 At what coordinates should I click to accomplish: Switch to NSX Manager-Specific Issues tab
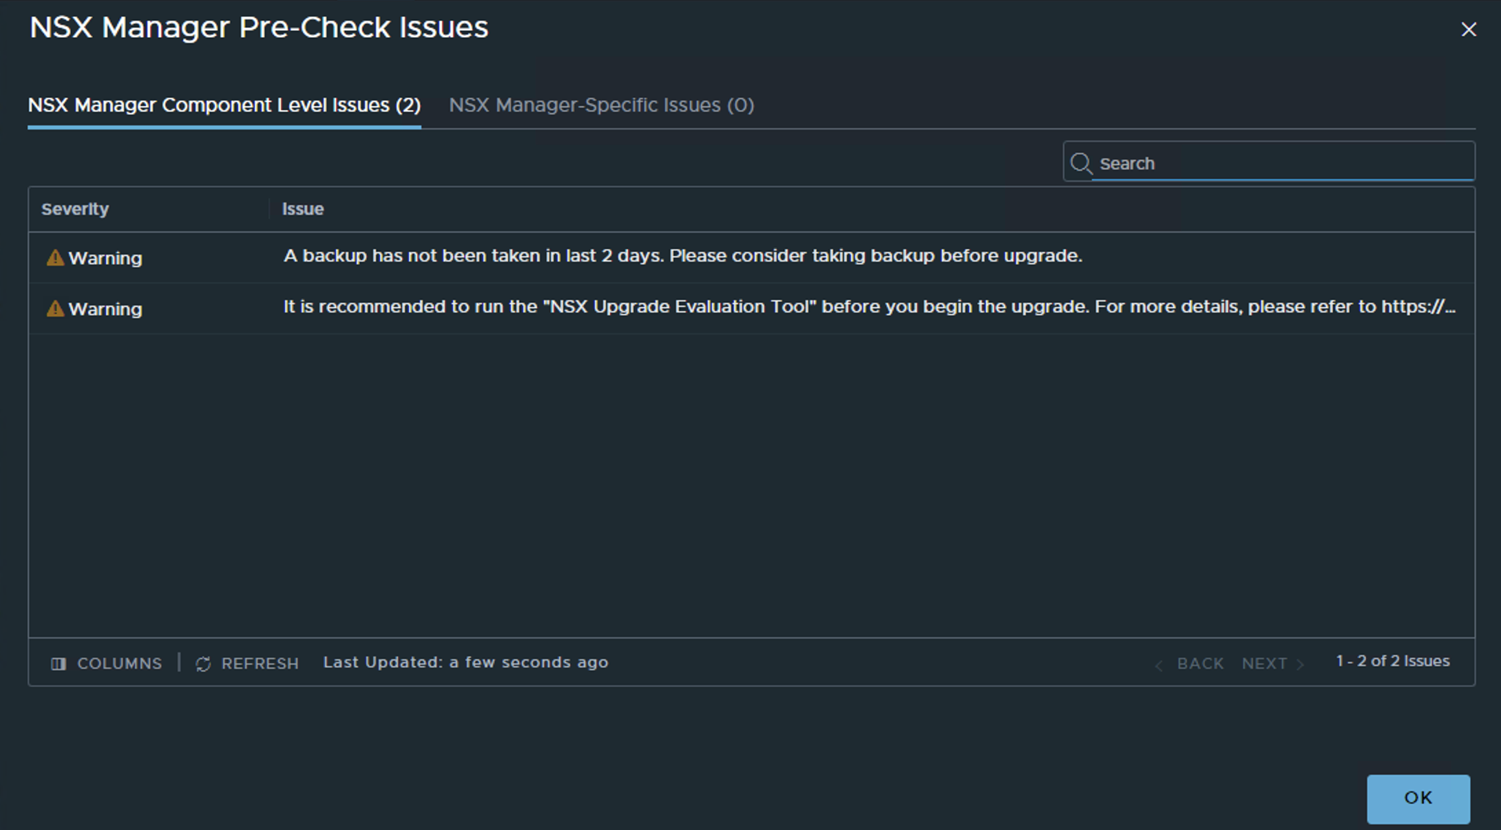(x=601, y=105)
